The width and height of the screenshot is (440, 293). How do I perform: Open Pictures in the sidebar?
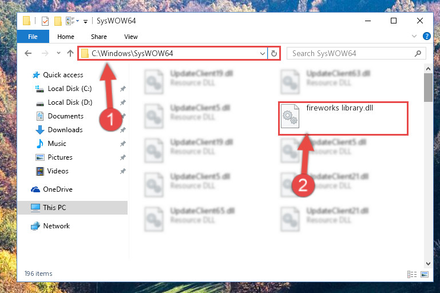(60, 157)
